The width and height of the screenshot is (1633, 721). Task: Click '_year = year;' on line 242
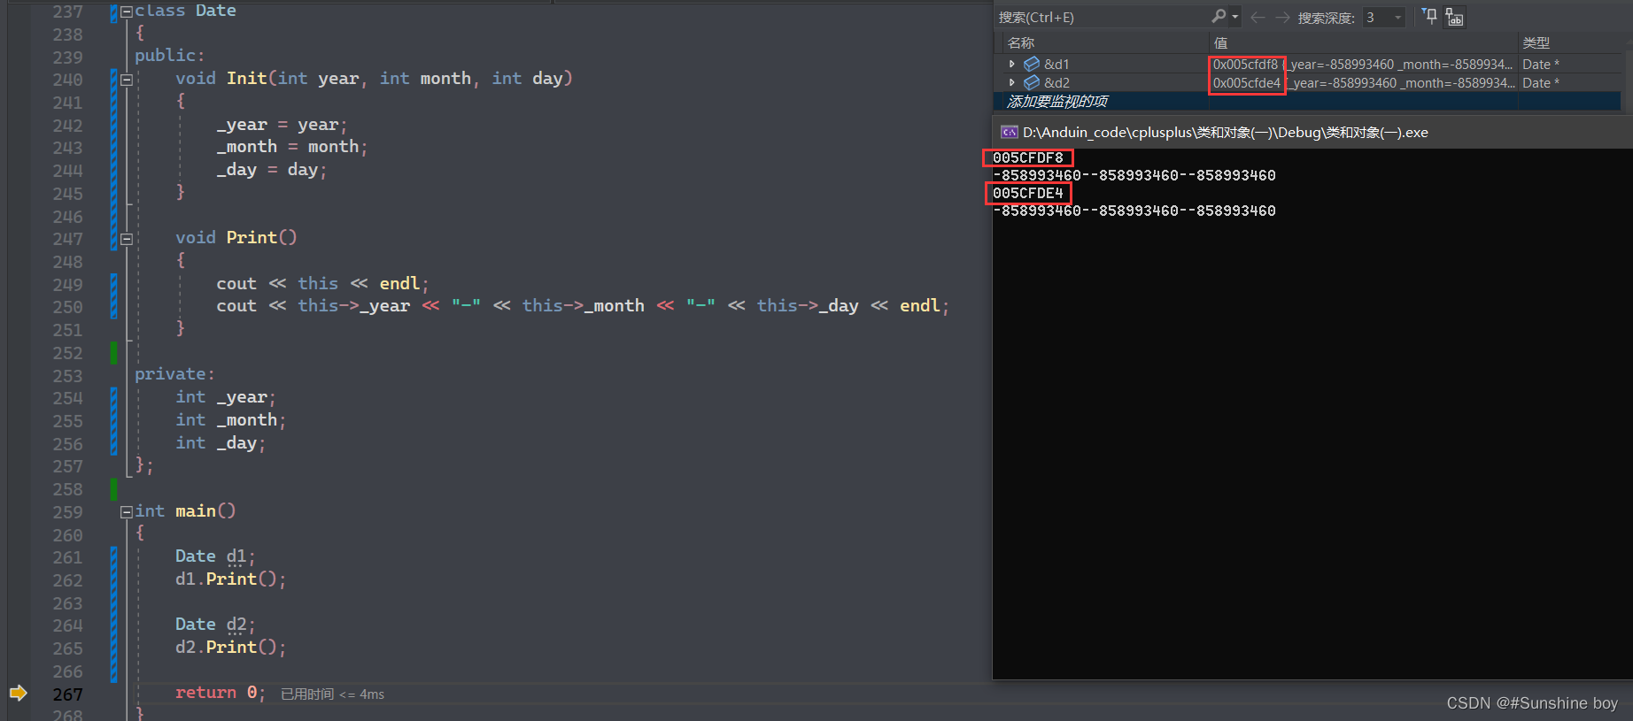click(282, 125)
